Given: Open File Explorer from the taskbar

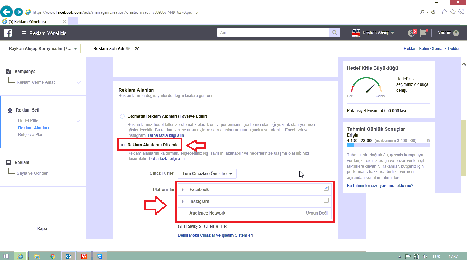Looking at the screenshot, I should point(37,256).
